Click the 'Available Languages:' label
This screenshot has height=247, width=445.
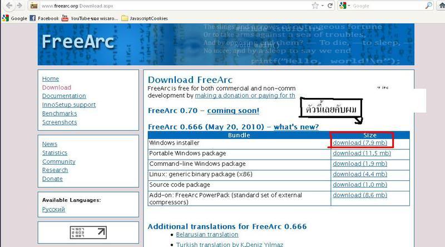pyautogui.click(x=72, y=200)
